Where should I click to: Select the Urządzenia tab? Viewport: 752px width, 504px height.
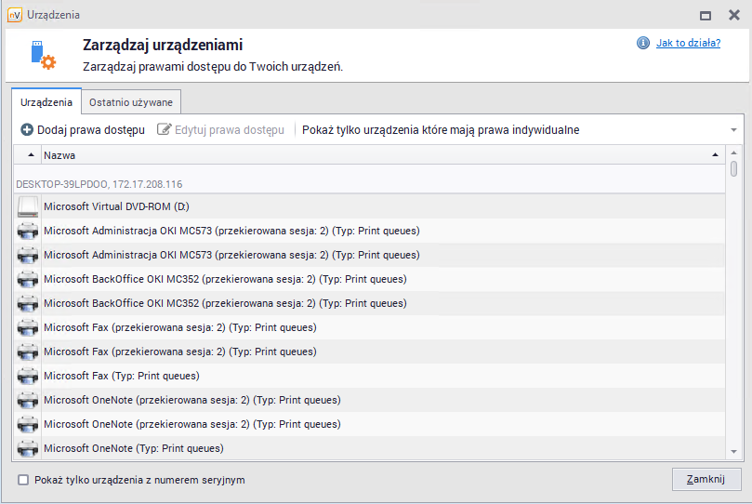tap(46, 102)
